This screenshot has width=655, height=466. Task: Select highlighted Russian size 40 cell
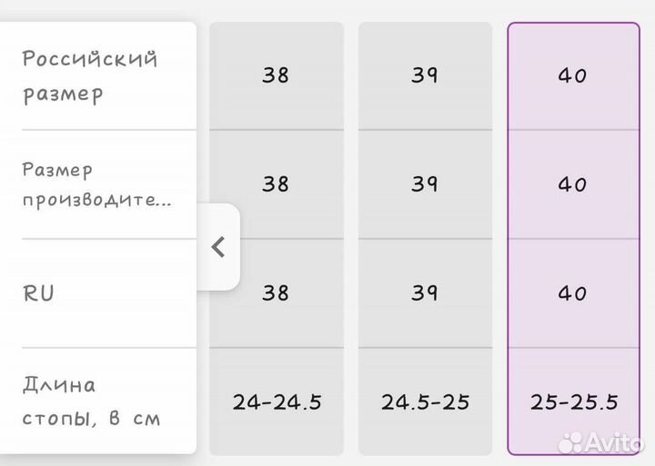pyautogui.click(x=573, y=75)
